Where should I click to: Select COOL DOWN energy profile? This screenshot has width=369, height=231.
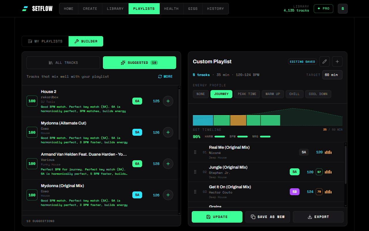[318, 94]
